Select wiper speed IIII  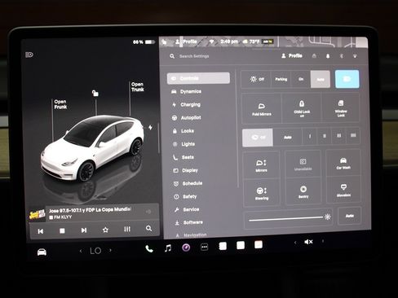[x=353, y=135]
